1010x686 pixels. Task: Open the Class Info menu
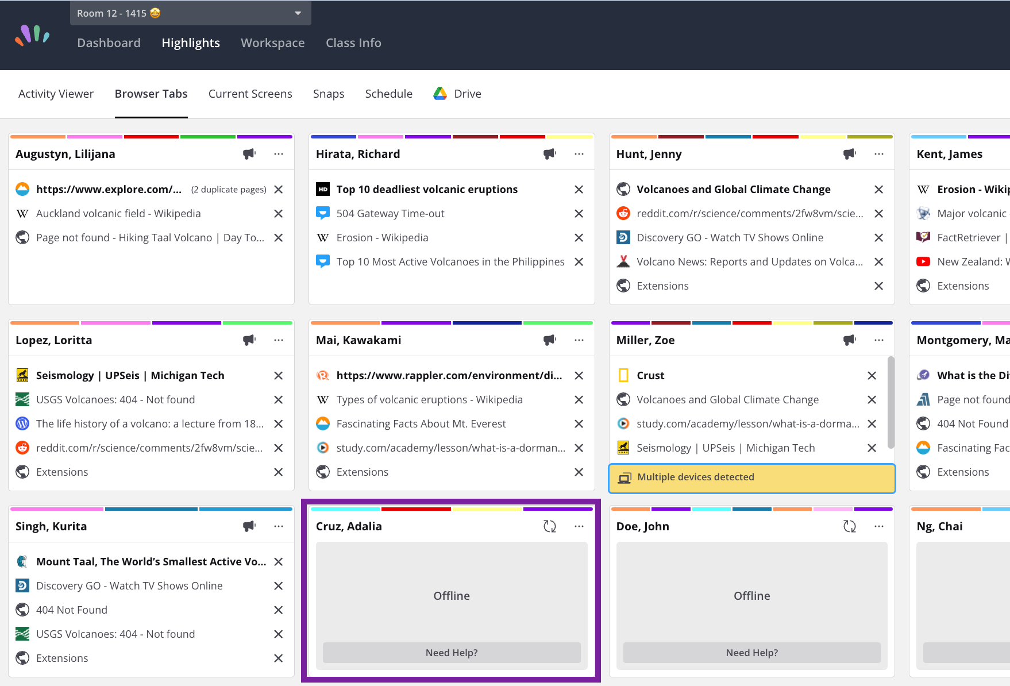coord(353,43)
